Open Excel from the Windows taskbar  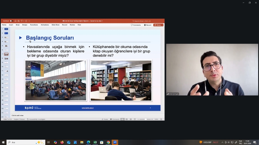95,142
